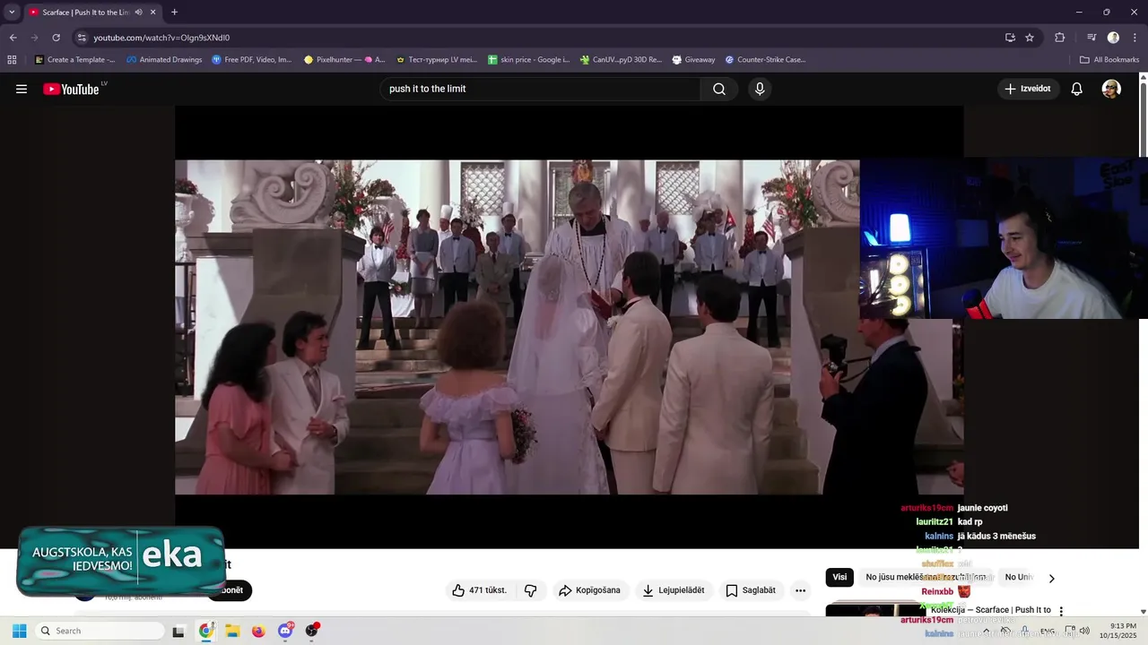Reload the YouTube page
Image resolution: width=1148 pixels, height=645 pixels.
point(56,38)
